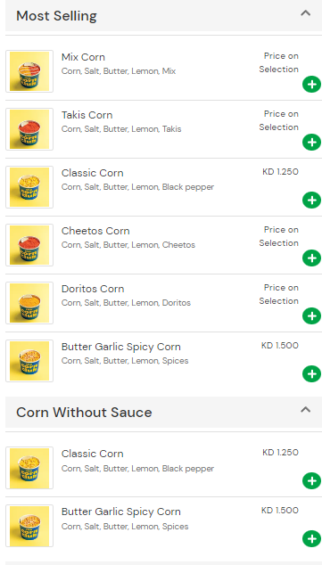Click the Corn Without Sauce header title
The height and width of the screenshot is (565, 322).
tap(84, 413)
